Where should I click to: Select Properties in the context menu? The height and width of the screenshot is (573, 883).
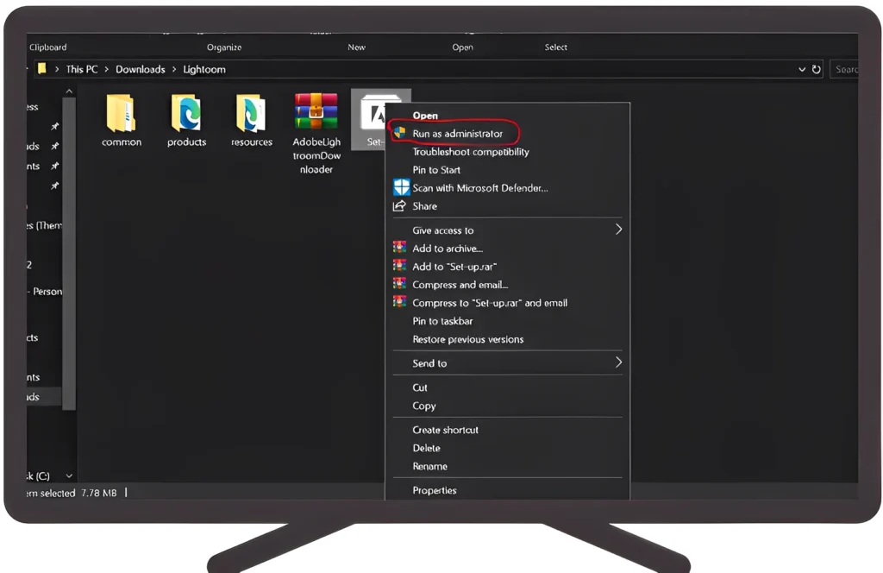point(434,490)
